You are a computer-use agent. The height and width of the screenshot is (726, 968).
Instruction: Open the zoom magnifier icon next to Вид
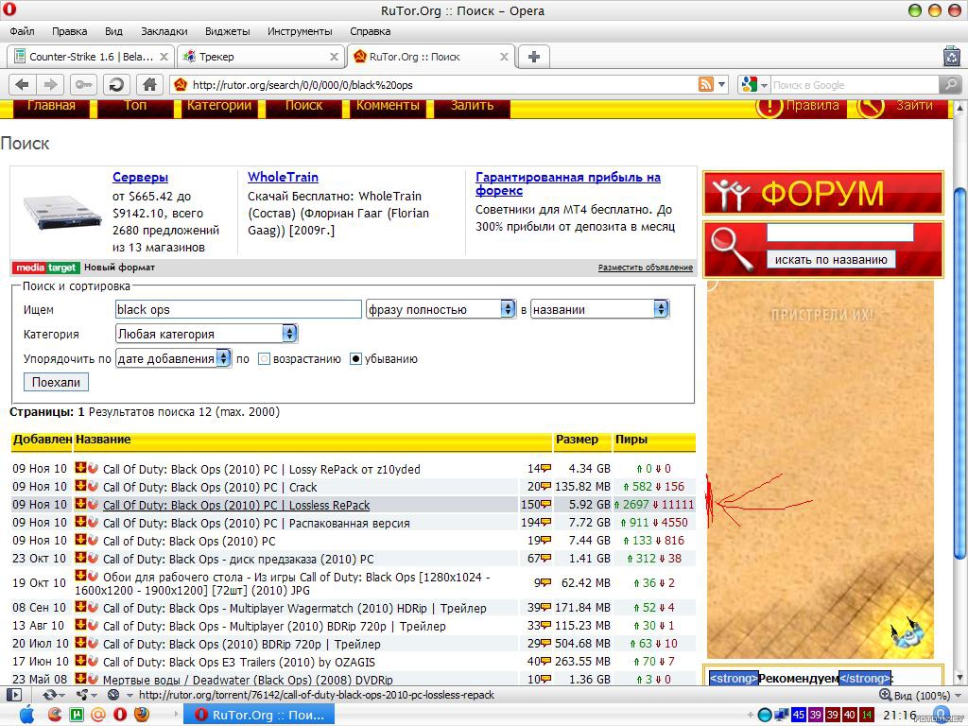coord(885,695)
